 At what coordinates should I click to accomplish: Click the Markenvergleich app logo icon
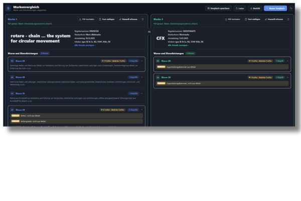[x=8, y=8]
